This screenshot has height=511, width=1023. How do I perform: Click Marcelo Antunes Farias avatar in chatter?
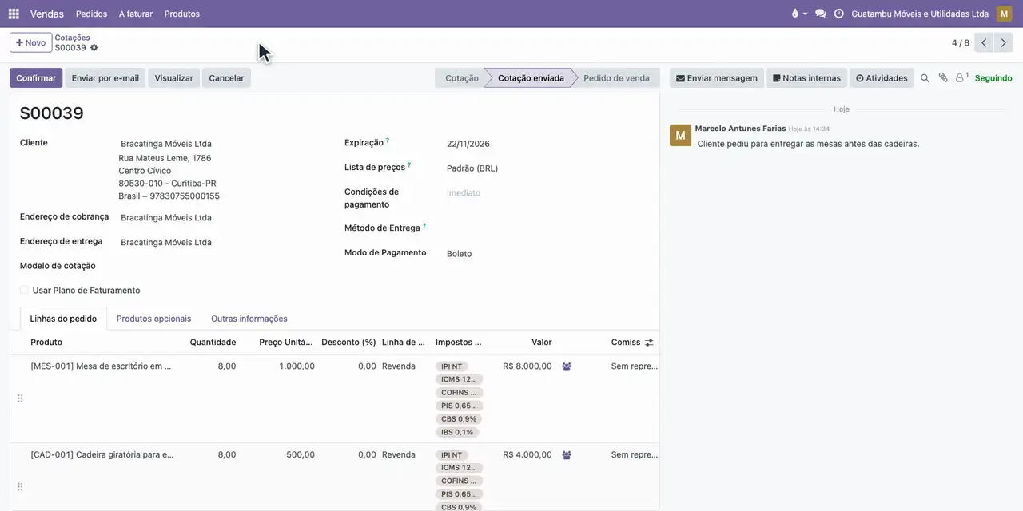coord(680,135)
